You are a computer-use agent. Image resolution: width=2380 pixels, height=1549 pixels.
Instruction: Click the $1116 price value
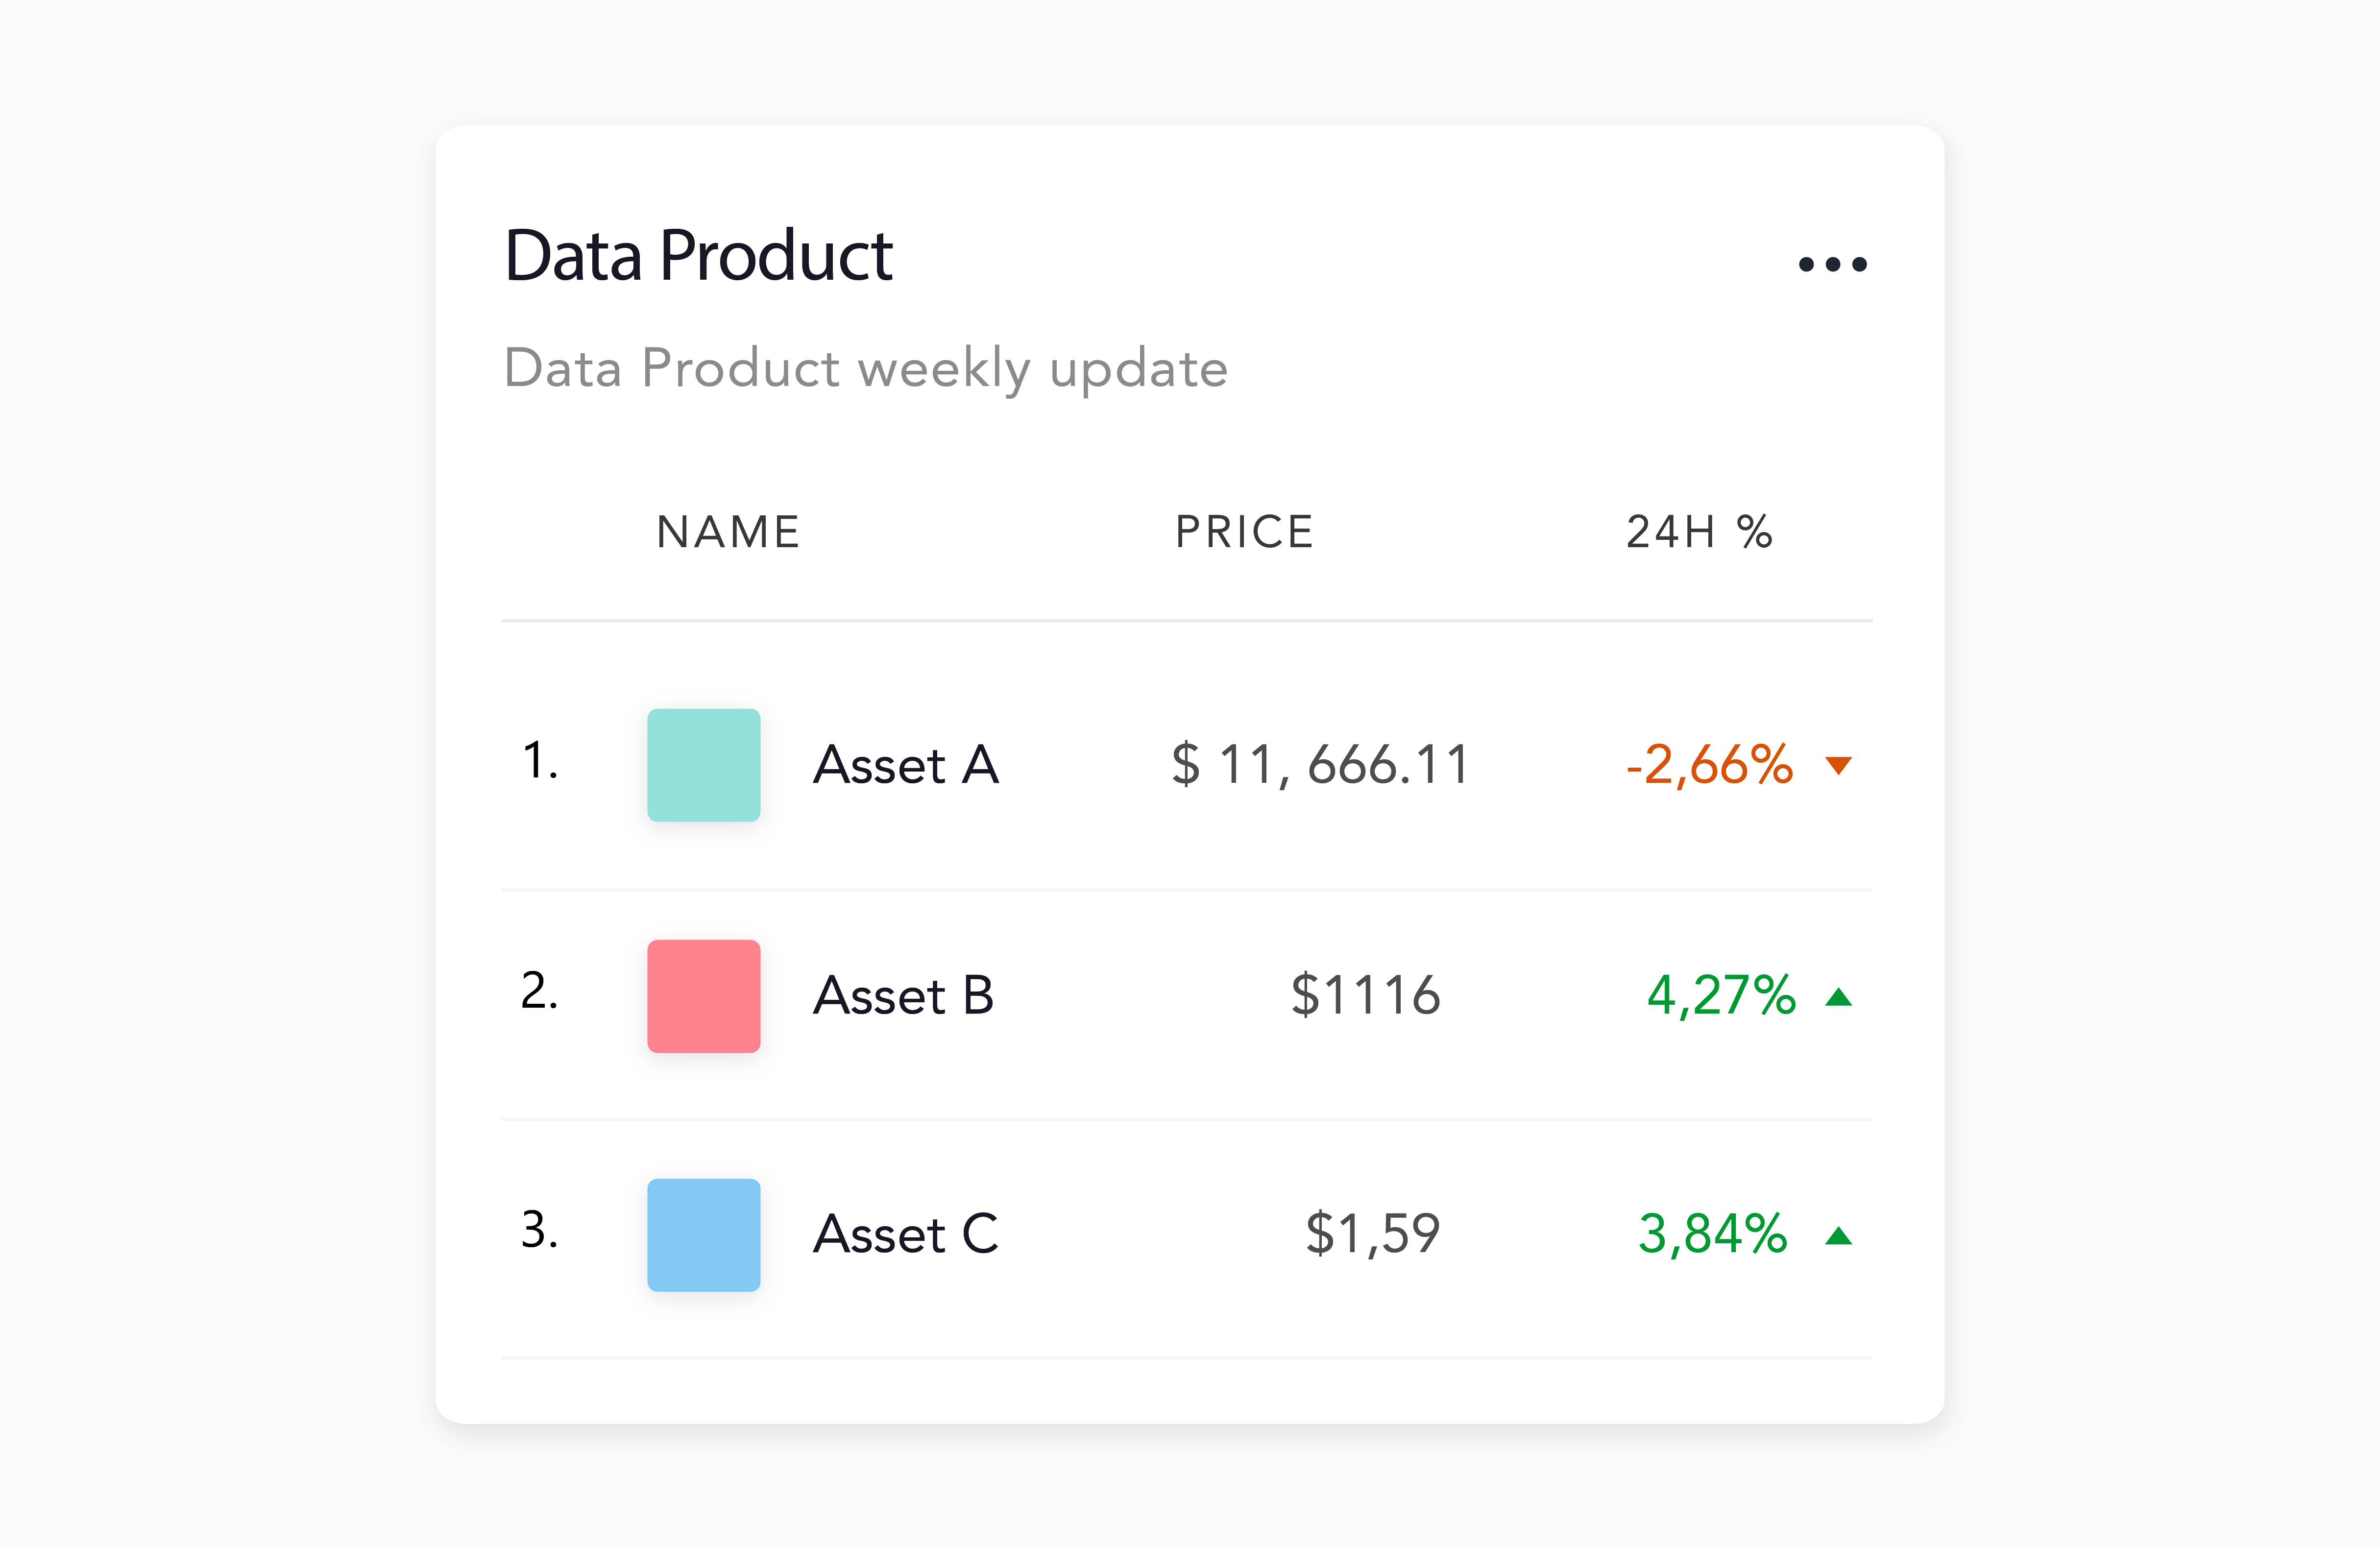[x=1365, y=996]
